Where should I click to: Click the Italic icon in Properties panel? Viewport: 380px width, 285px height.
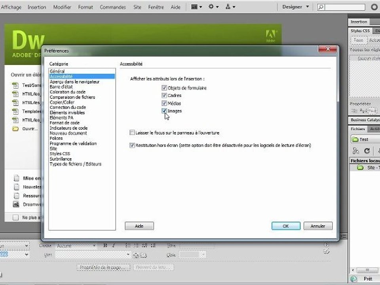point(114,245)
